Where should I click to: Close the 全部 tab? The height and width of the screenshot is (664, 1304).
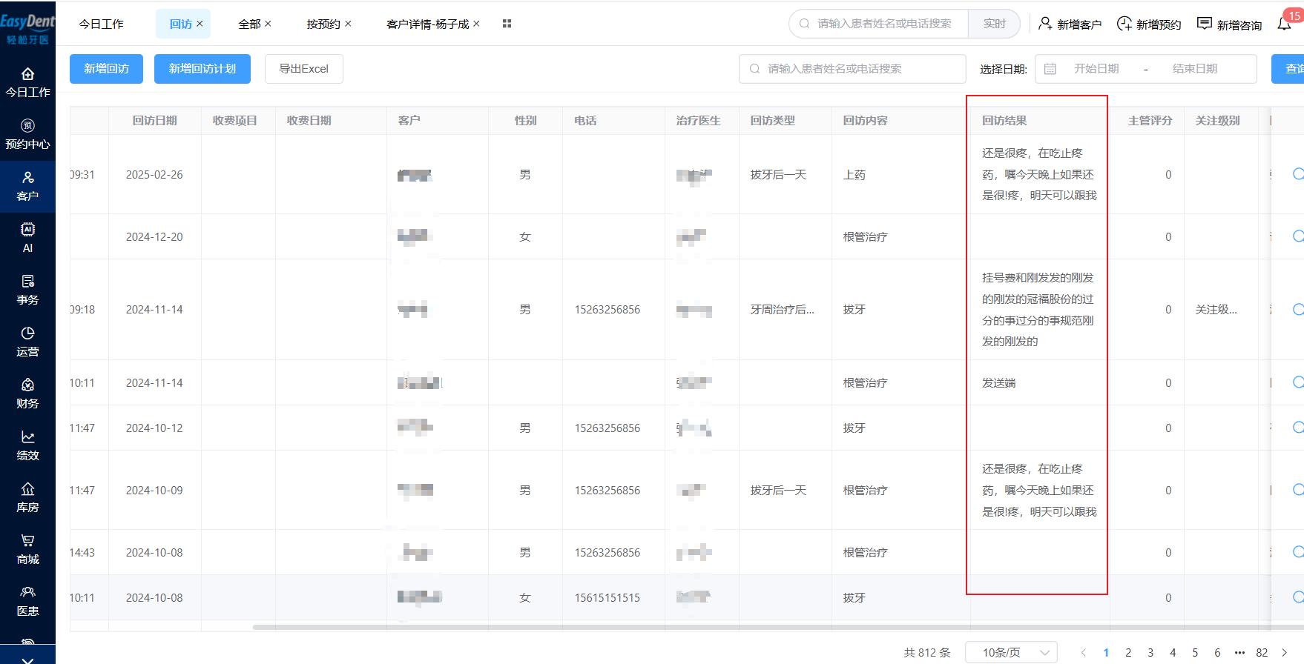268,24
